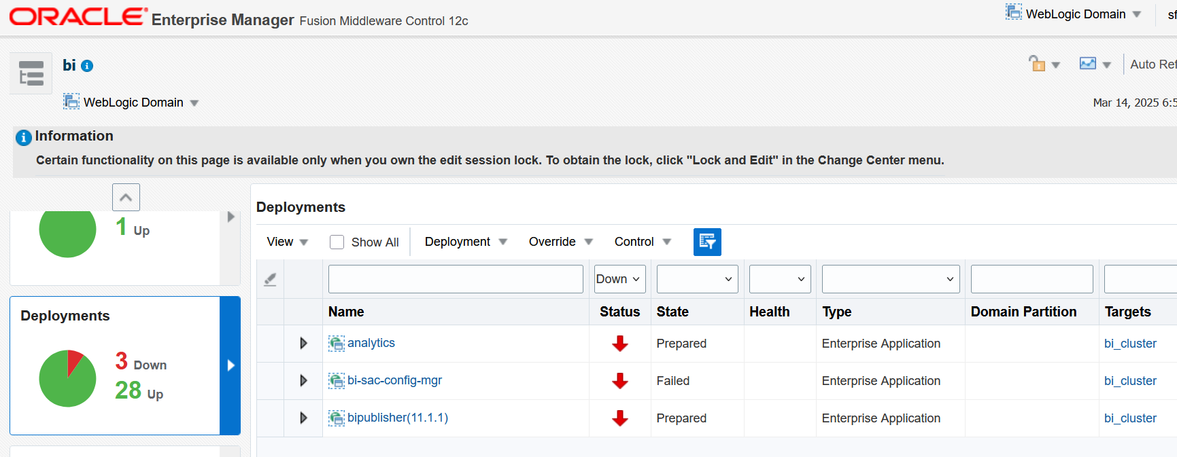Viewport: 1177px width, 457px height.
Task: Click the down status arrow for bipublisher
Action: pyautogui.click(x=619, y=418)
